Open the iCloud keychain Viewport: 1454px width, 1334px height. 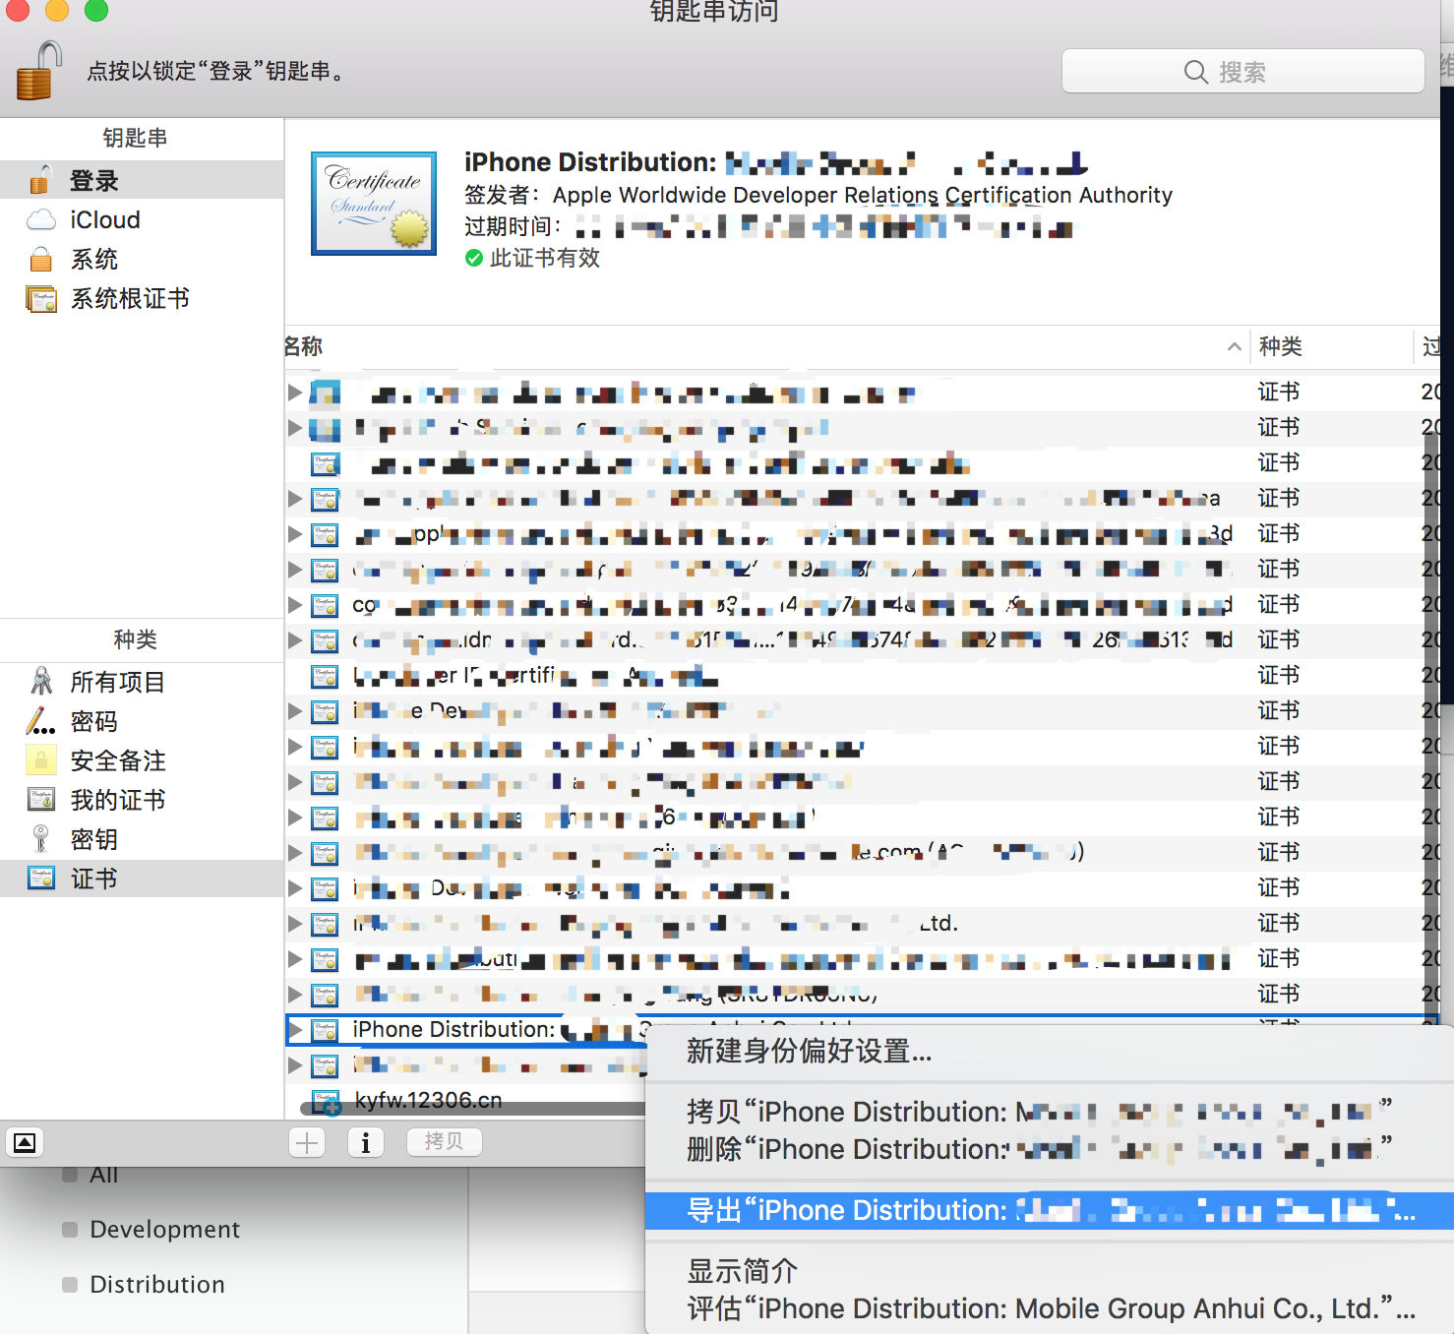coord(105,219)
